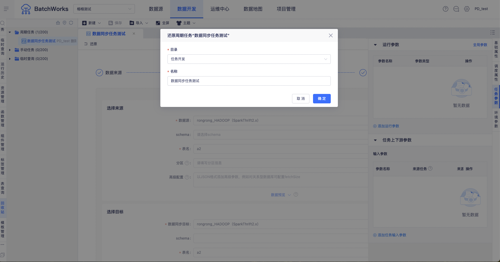Image resolution: width=500 pixels, height=262 pixels.
Task: Click the 新建 plus icon in toolbar
Action: 84,23
